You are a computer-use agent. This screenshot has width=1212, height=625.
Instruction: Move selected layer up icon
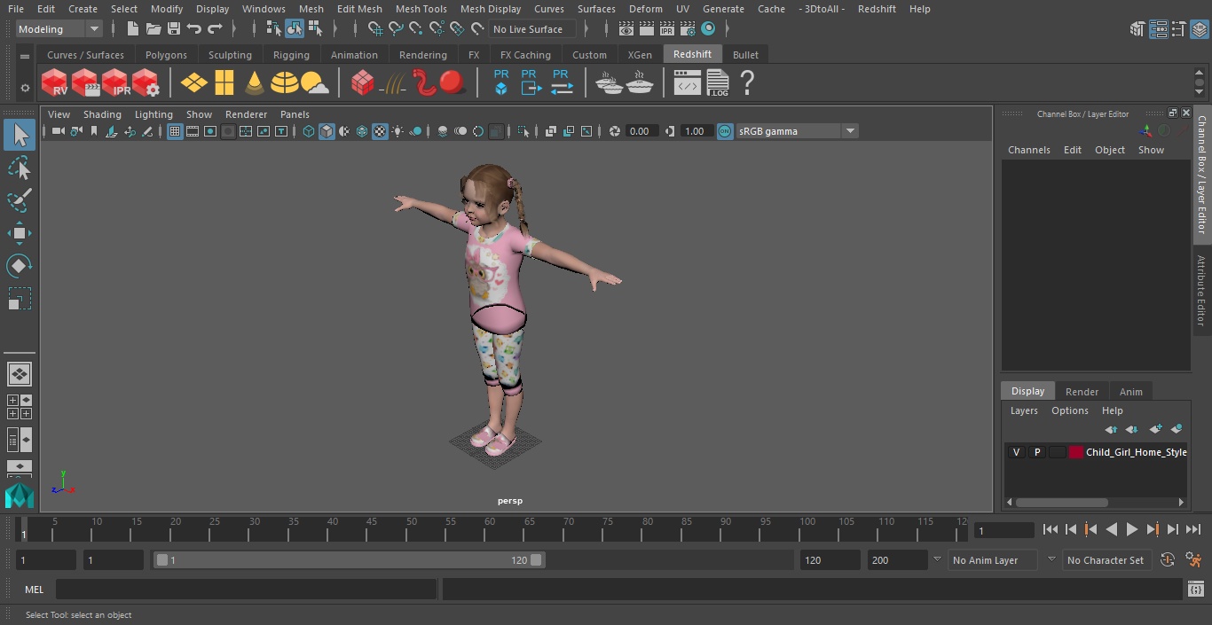coord(1111,429)
